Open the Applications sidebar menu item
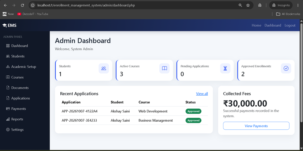303x151 pixels. pos(25,98)
